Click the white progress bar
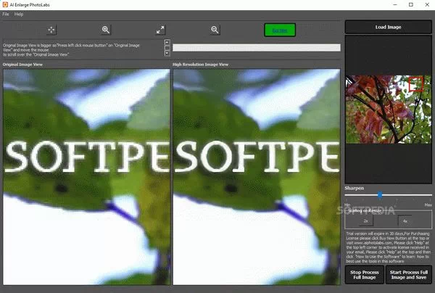 click(257, 47)
